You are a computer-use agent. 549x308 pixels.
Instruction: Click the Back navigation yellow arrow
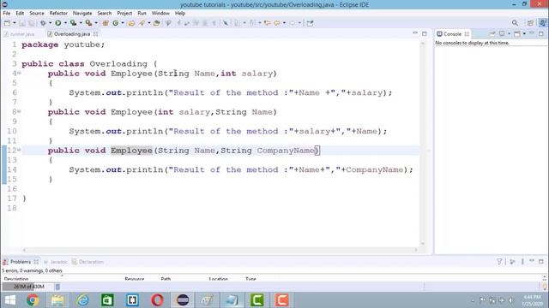pyautogui.click(x=277, y=23)
